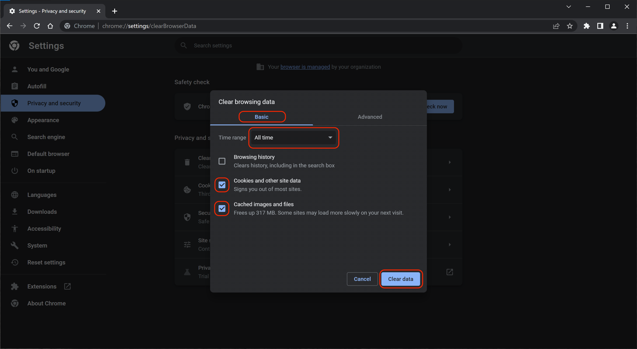Enable the Browsing history checkbox
Viewport: 637px width, 349px height.
(222, 161)
